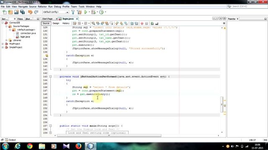Click the New File toolbar icon
The width and height of the screenshot is (268, 150).
pyautogui.click(x=5, y=12)
